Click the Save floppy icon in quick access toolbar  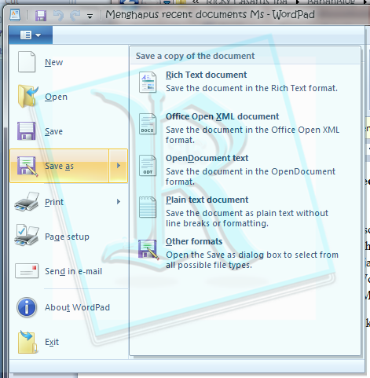tap(41, 16)
